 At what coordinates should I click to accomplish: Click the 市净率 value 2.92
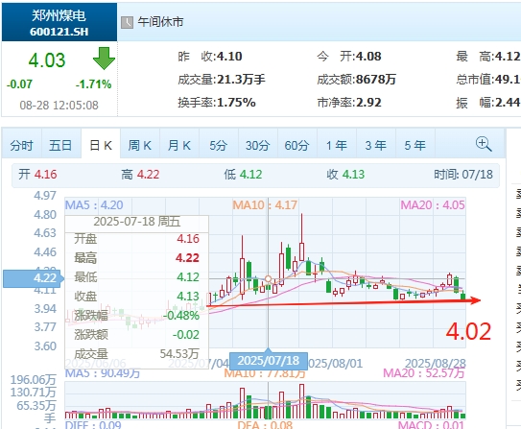368,103
